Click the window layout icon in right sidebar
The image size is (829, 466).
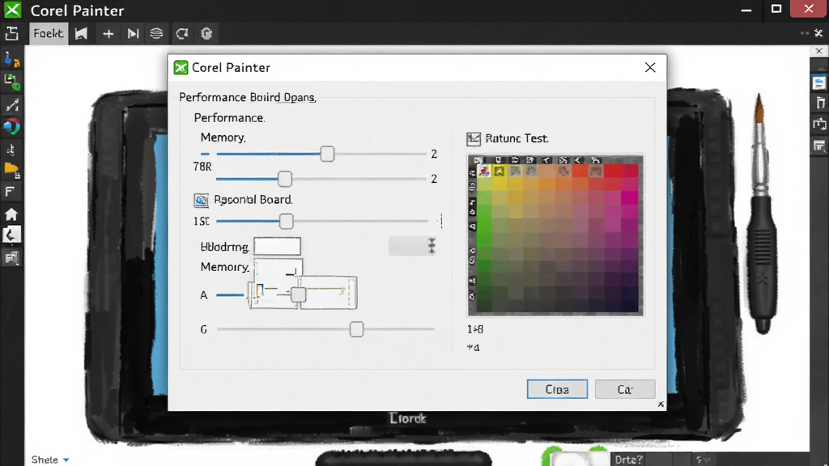(819, 146)
